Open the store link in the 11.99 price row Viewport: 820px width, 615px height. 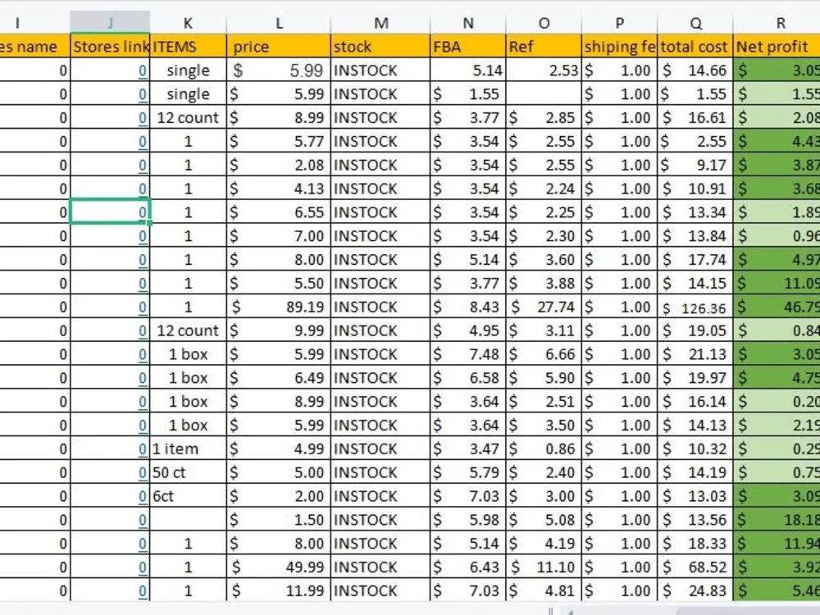pos(143,591)
